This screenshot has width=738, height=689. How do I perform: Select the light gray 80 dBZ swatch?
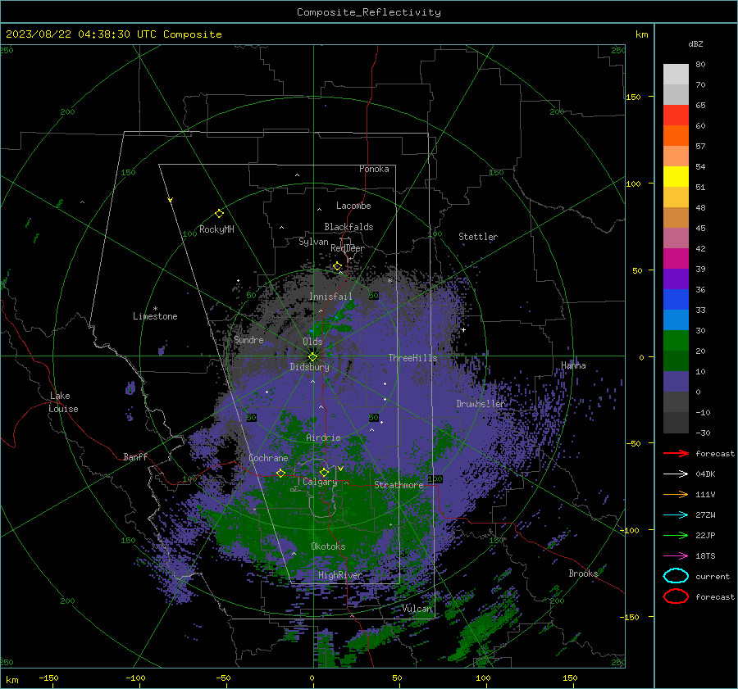pyautogui.click(x=676, y=75)
